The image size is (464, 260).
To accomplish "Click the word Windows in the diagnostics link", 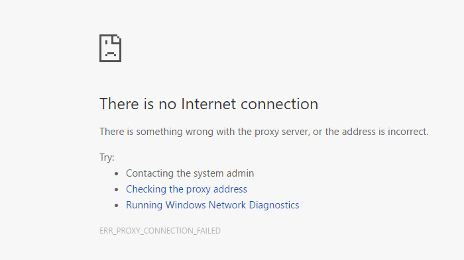I will click(x=186, y=205).
